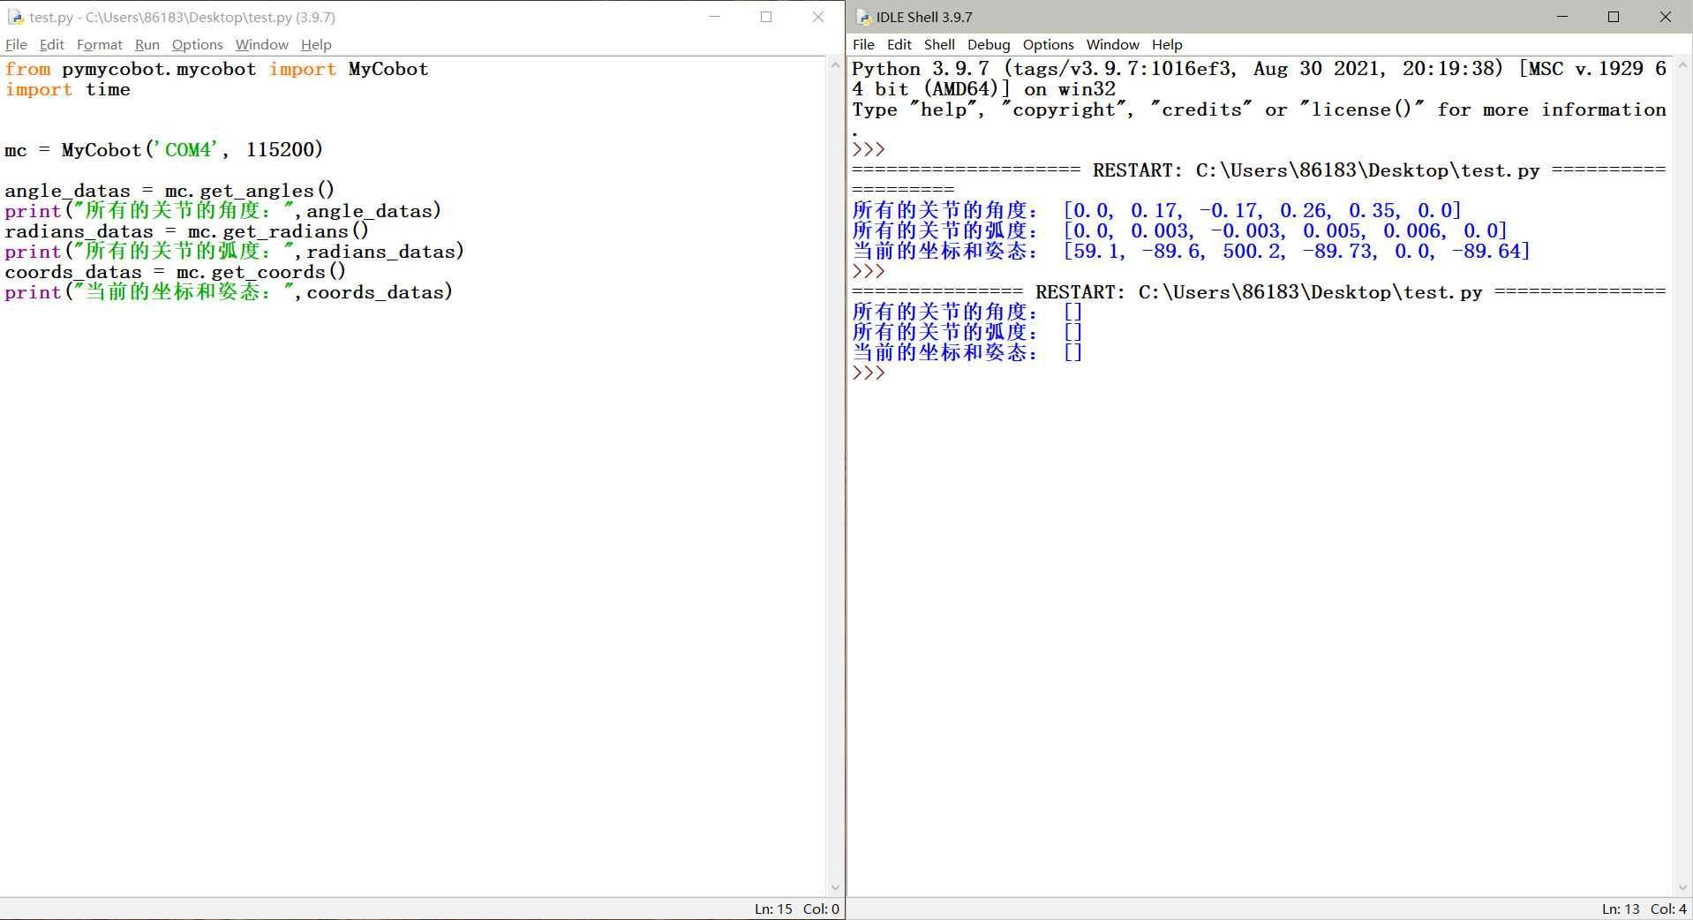This screenshot has width=1693, height=920.
Task: Open the Debug menu in IDLE Shell
Action: [x=988, y=44]
